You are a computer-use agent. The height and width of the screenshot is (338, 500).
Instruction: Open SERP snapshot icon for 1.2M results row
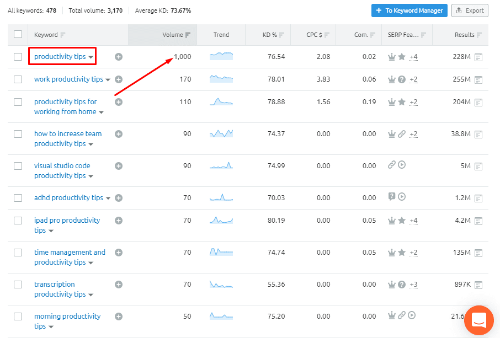point(478,198)
